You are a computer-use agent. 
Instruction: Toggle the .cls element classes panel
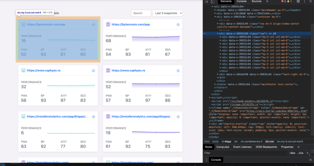tap(301, 153)
